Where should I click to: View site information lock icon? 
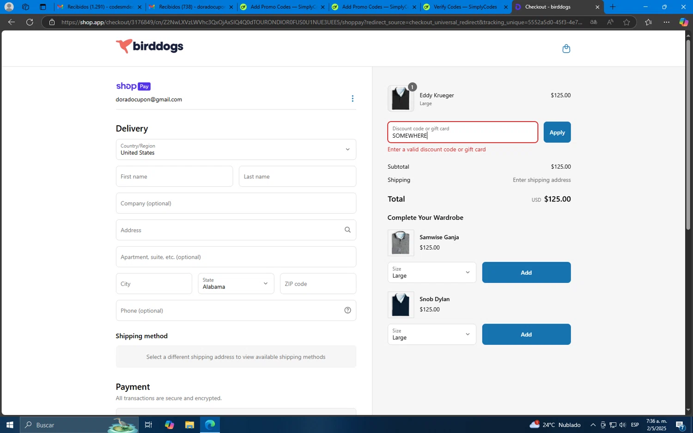click(x=52, y=22)
